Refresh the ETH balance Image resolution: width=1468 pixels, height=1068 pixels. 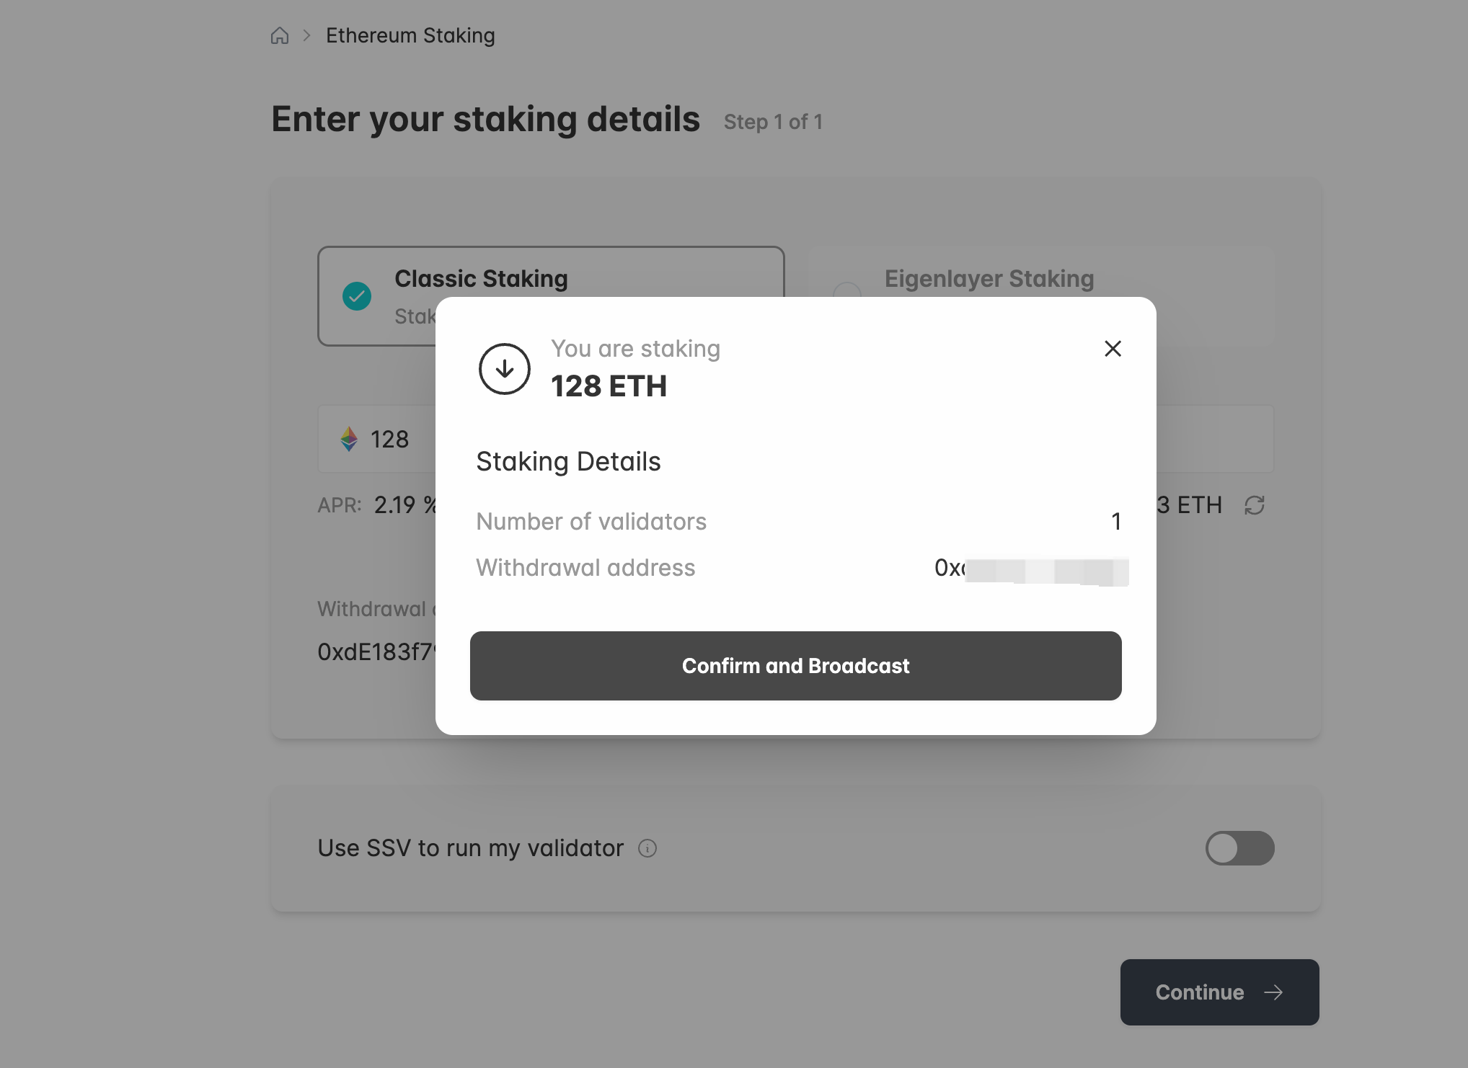coord(1255,505)
